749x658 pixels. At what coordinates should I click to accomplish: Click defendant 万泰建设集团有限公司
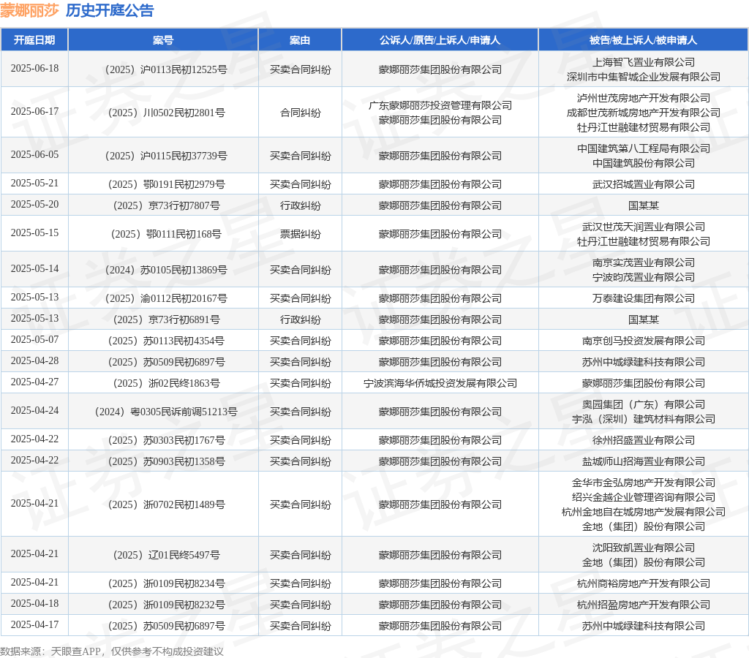[x=644, y=298]
